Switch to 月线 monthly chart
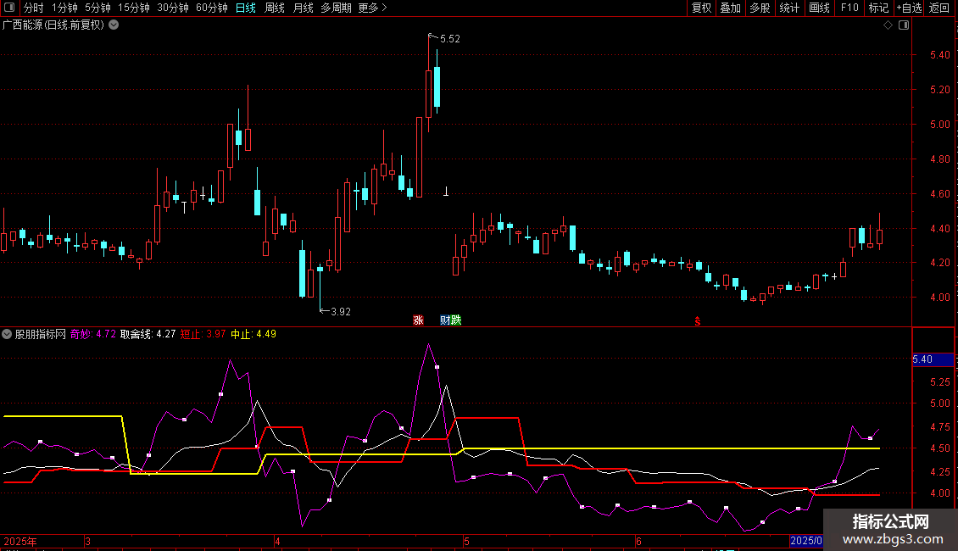The image size is (958, 551). click(x=303, y=8)
